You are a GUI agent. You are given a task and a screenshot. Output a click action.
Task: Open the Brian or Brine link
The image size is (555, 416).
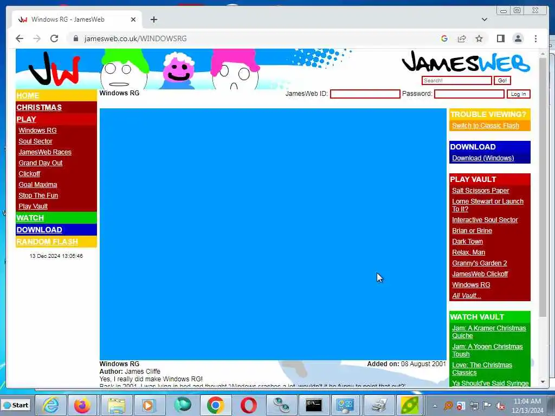[x=472, y=231]
